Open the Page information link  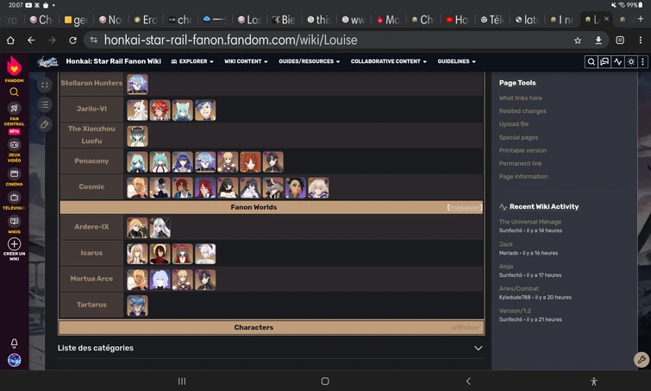(x=523, y=176)
